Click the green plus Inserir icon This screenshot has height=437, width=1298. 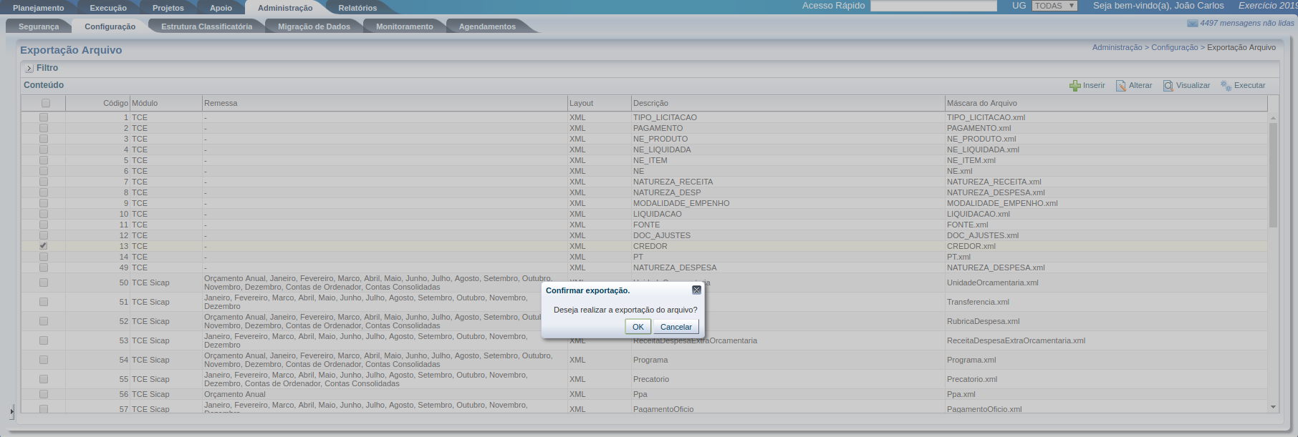point(1075,86)
